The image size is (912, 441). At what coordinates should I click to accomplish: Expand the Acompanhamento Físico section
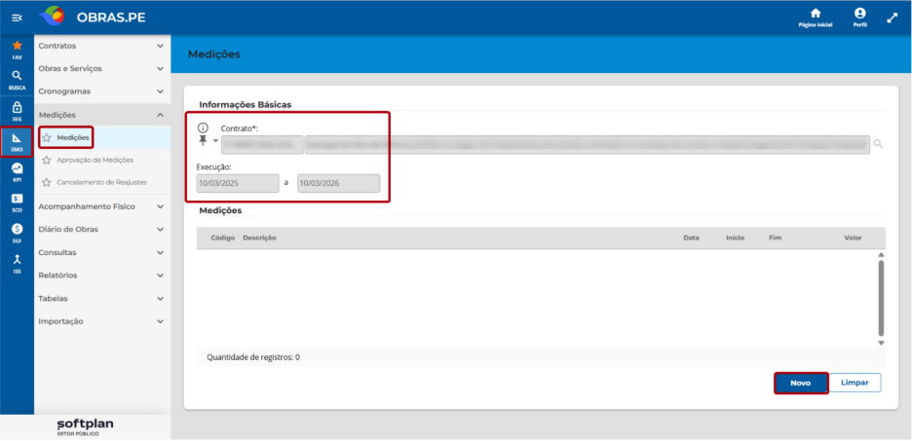coord(102,206)
